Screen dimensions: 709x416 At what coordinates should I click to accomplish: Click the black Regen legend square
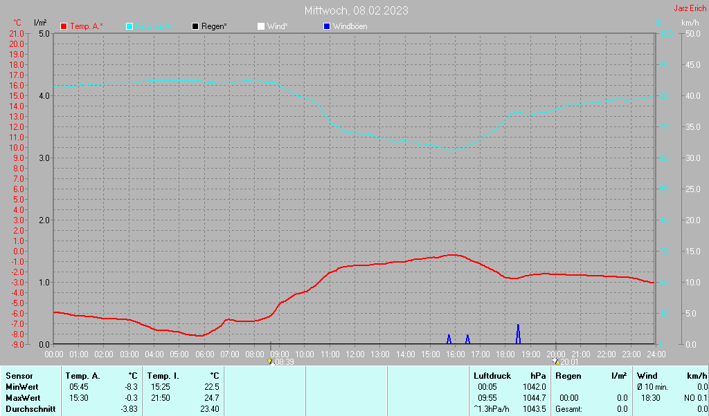(x=195, y=26)
